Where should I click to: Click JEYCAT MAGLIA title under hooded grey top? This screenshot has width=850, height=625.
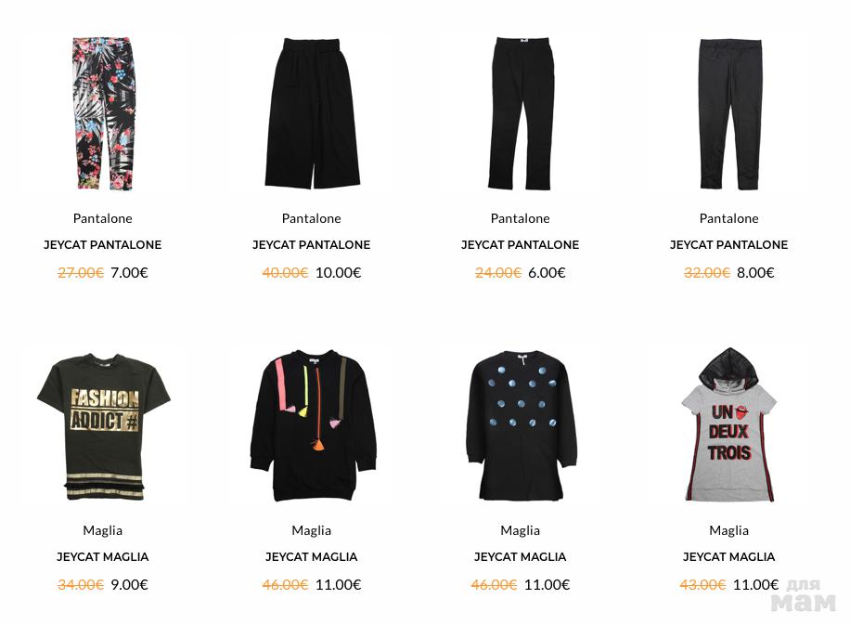728,556
